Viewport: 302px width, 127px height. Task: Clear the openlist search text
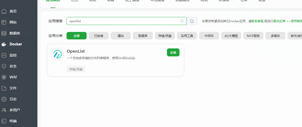(x=182, y=21)
